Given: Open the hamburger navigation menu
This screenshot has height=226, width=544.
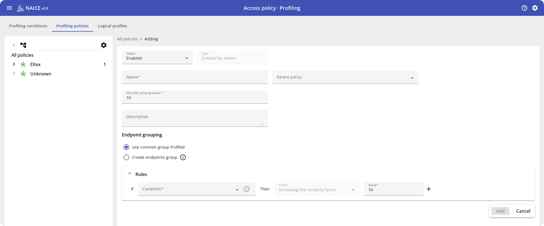Looking at the screenshot, I should 9,8.
